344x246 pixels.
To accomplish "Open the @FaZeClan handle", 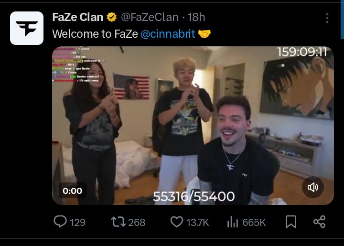I will click(150, 17).
